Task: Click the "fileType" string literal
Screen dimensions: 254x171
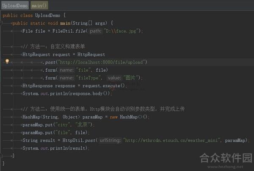Action: click(88, 78)
